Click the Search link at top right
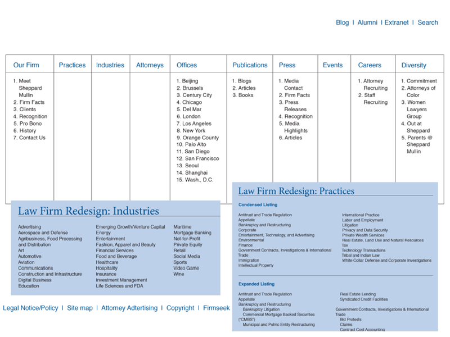This screenshot has width=450, height=337. [428, 22]
